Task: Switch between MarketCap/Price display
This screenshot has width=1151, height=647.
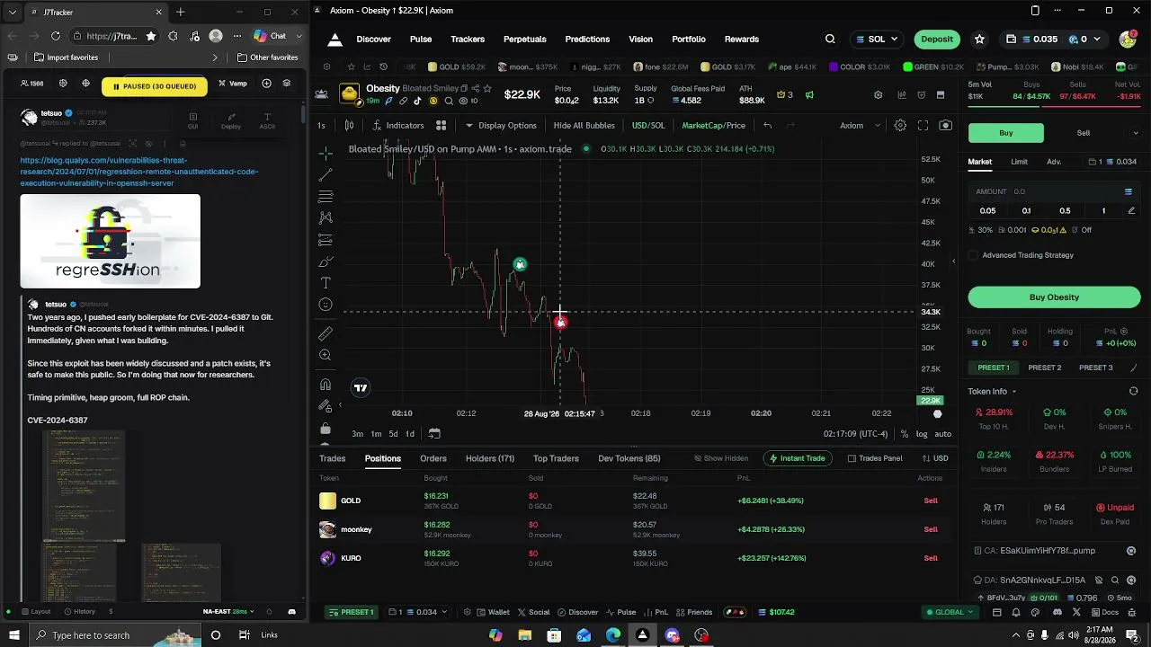Action: click(x=713, y=126)
